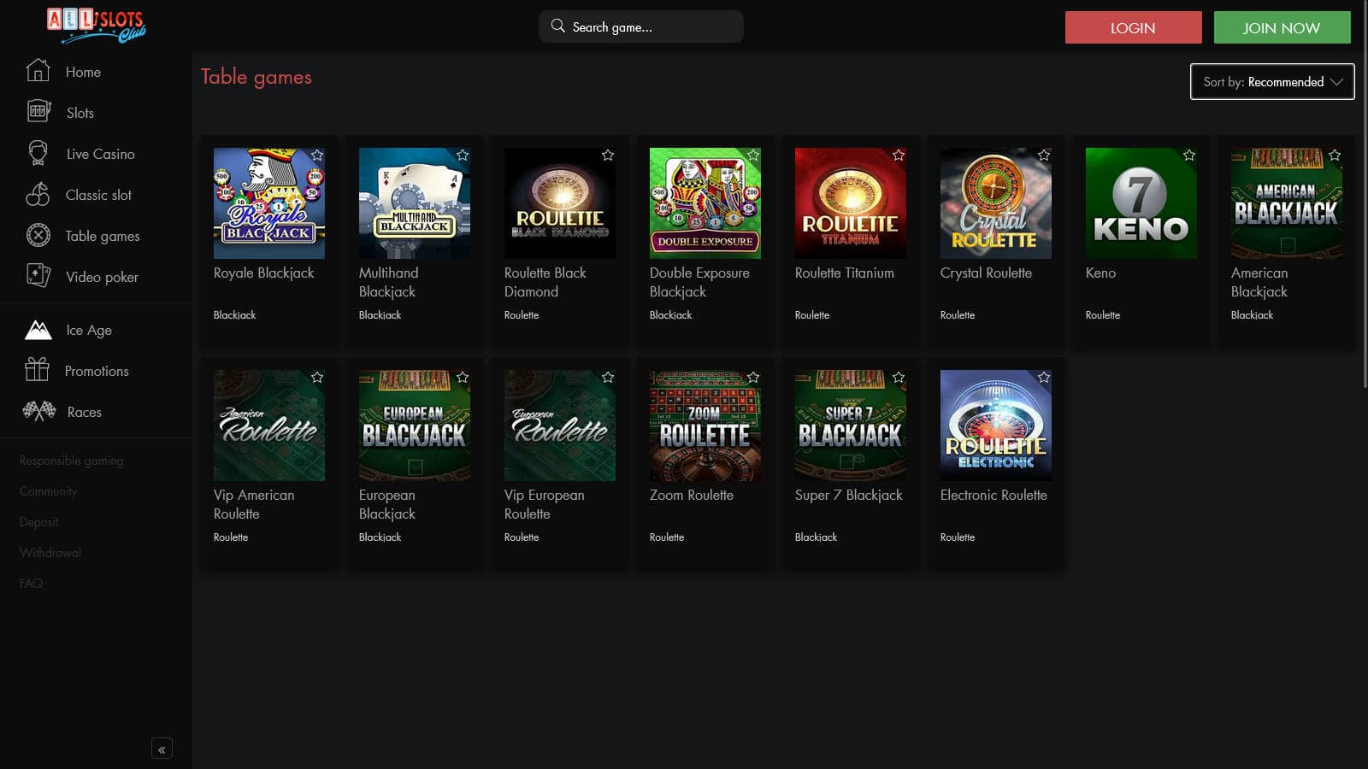Favorite Vip American Roulette with its star
The image size is (1368, 769).
click(x=317, y=378)
